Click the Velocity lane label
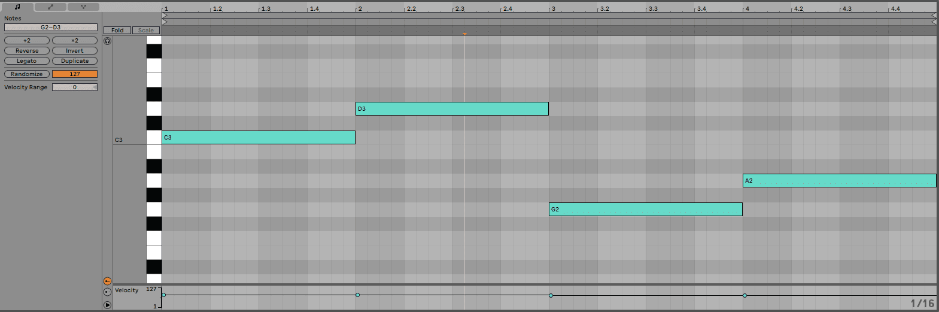Screen dimensions: 939x312 click(127, 290)
